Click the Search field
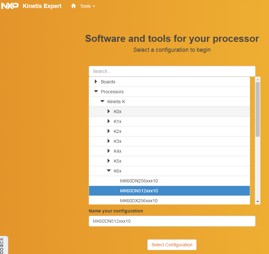This screenshot has width=269, height=254. click(172, 71)
